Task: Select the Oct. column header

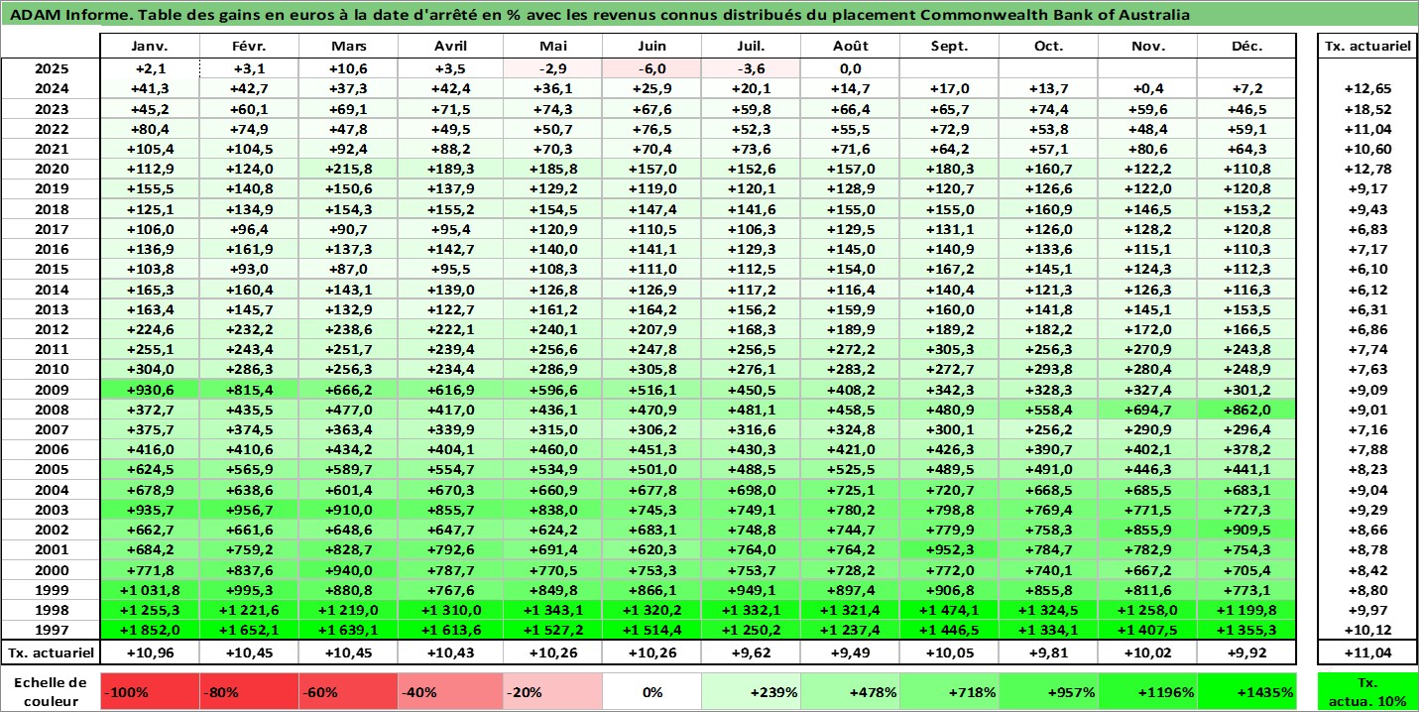Action: click(1048, 47)
